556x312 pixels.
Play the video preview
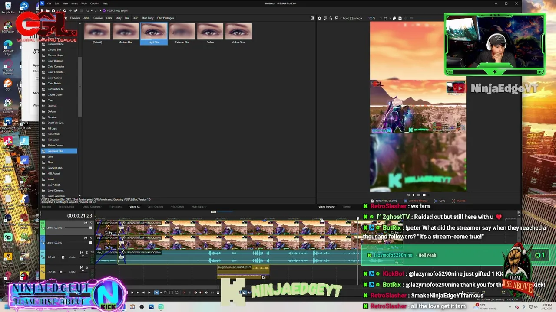(x=414, y=195)
